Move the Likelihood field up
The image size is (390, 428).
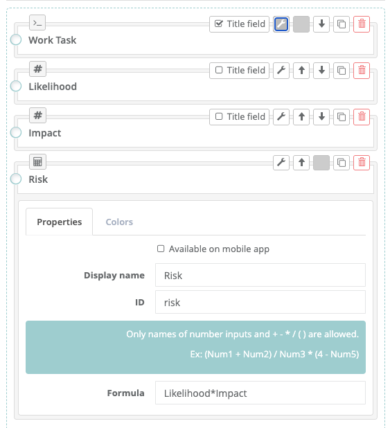click(301, 71)
